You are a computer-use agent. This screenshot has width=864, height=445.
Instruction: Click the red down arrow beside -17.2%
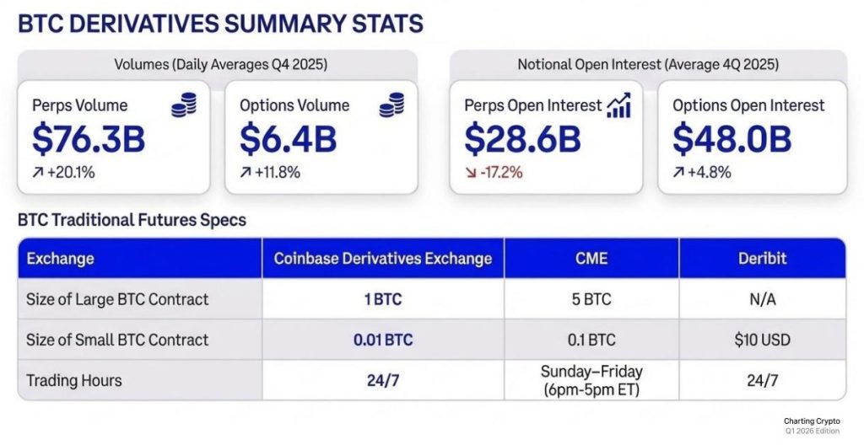click(470, 173)
